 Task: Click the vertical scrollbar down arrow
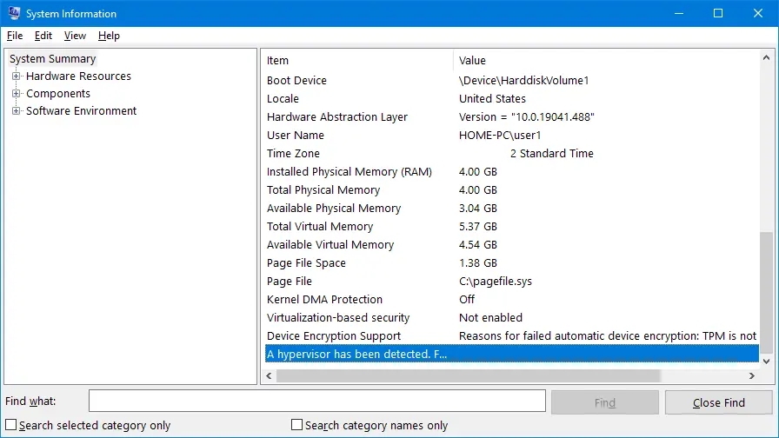[766, 359]
